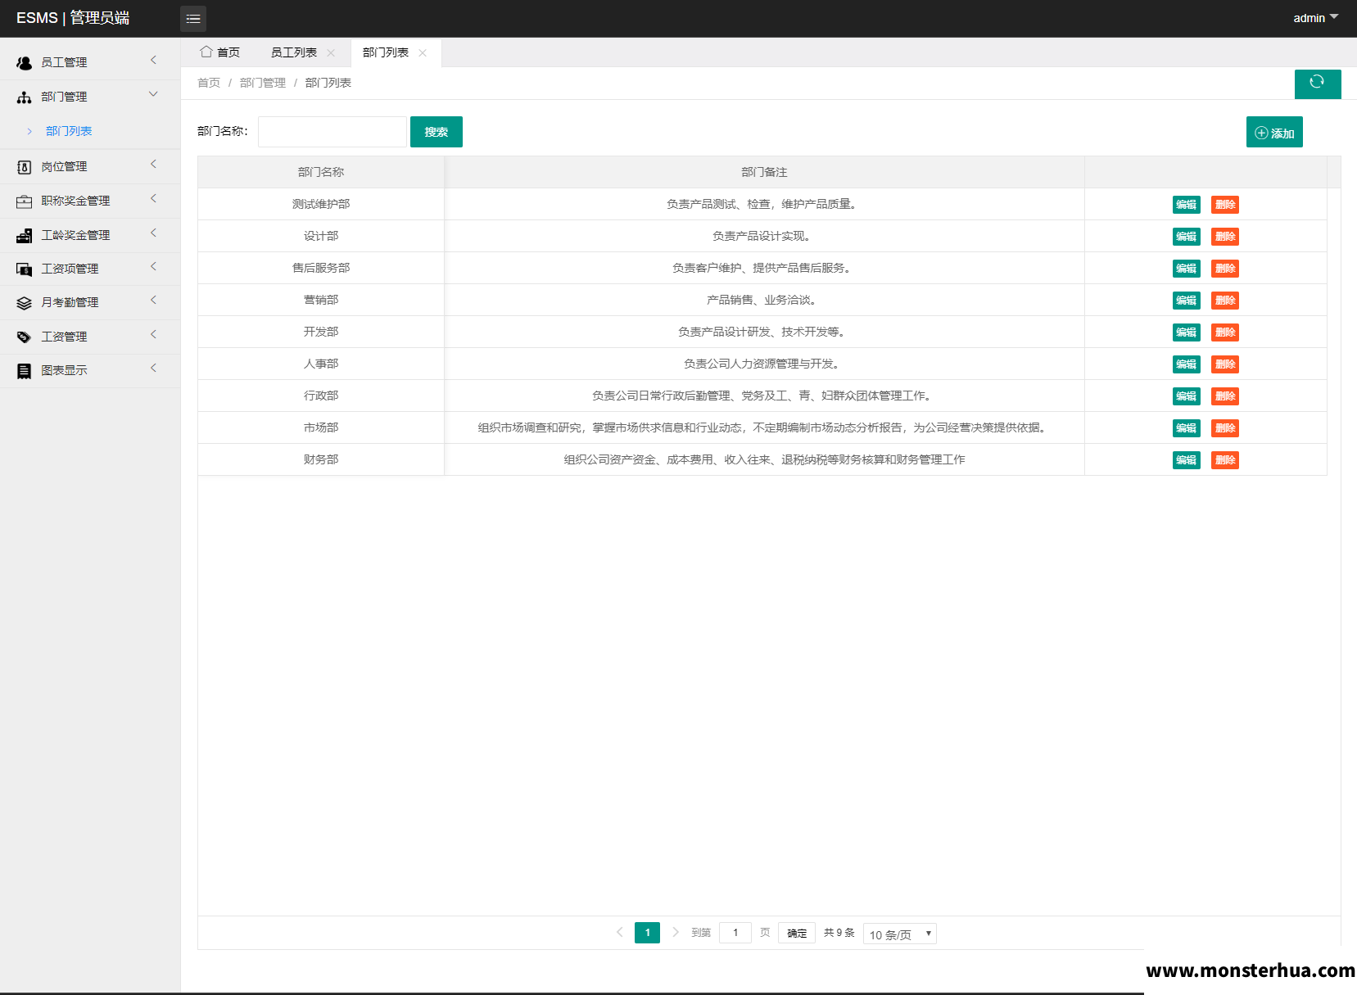Expand the 工资项管理 menu chevron
This screenshot has width=1357, height=995.
tap(153, 267)
